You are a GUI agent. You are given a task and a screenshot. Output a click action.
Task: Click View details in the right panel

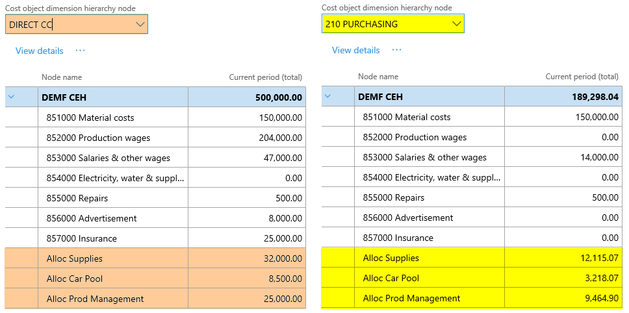[x=355, y=50]
